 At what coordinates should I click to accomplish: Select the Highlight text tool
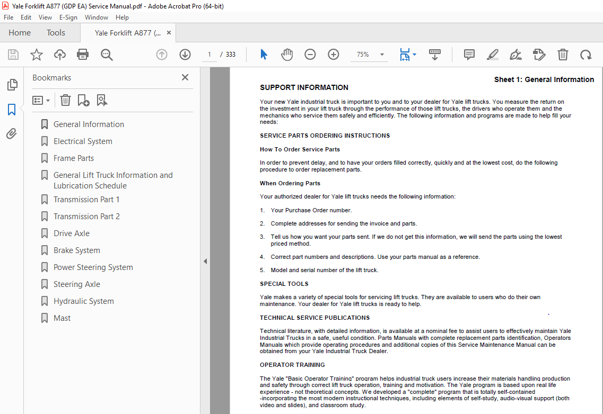[x=493, y=55]
